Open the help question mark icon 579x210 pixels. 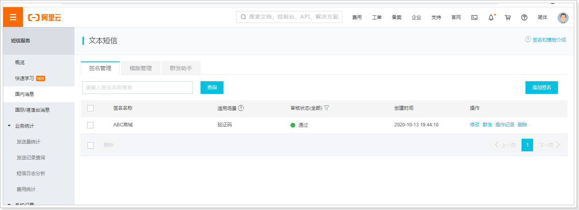click(524, 17)
